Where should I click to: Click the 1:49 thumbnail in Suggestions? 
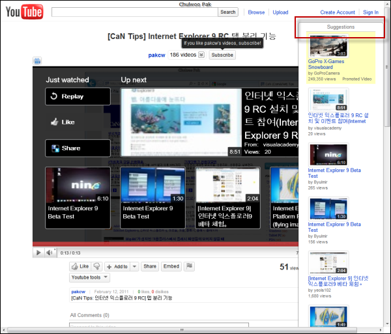pos(328,316)
